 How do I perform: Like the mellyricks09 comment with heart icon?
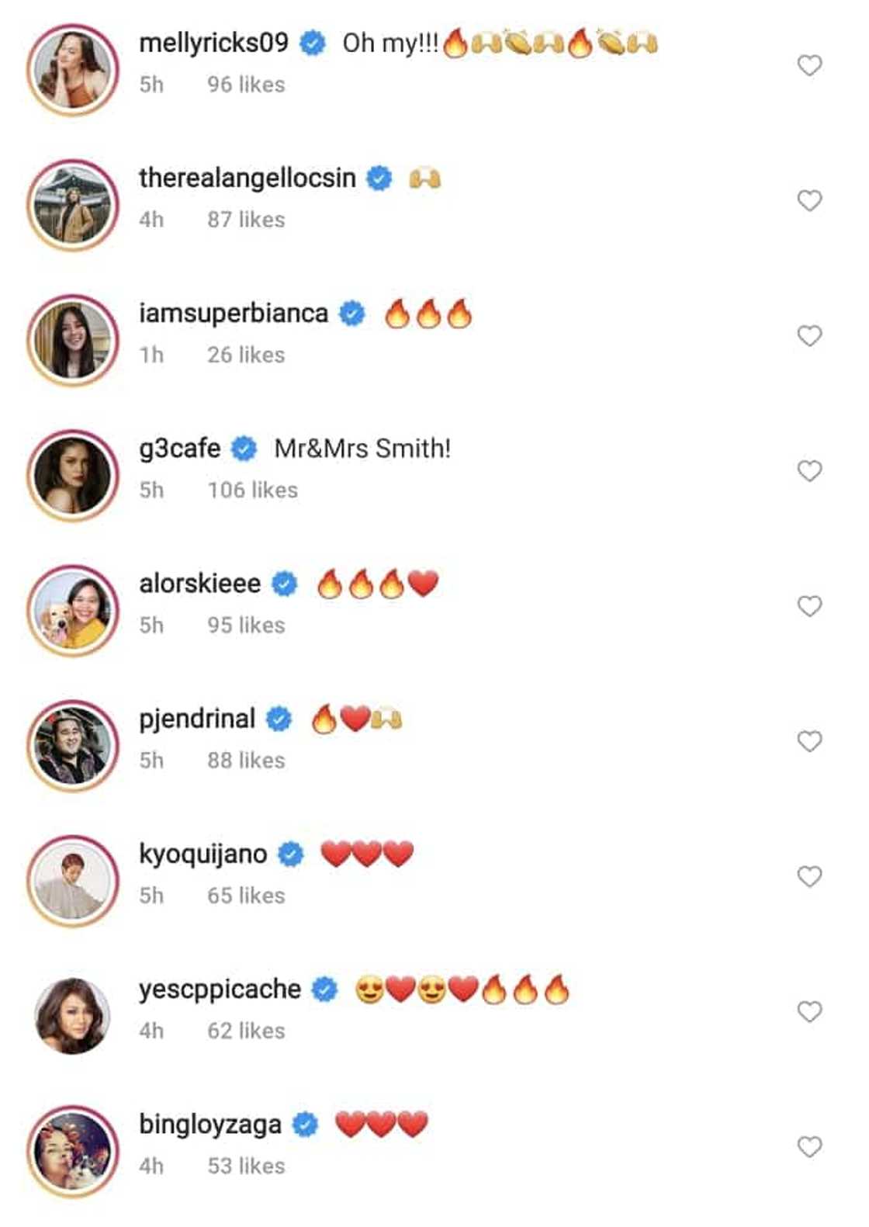pos(809,66)
